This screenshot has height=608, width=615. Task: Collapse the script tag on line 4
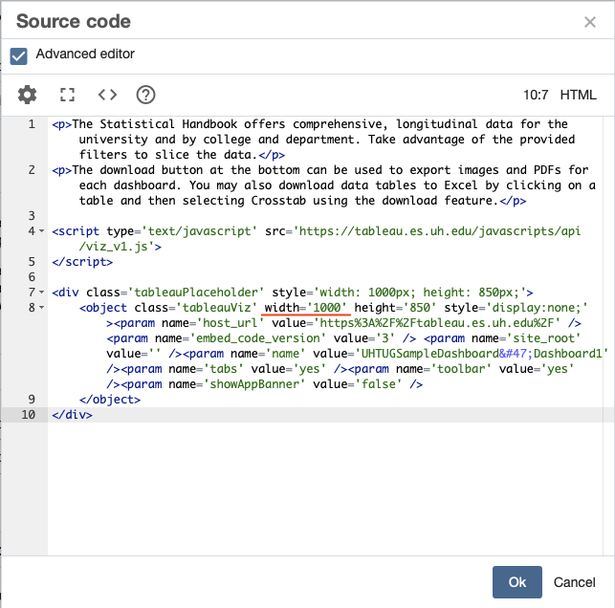point(41,231)
